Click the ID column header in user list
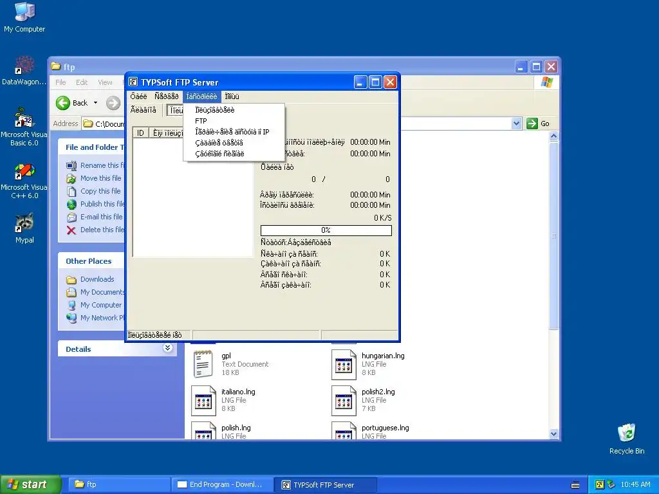Viewport: 659px width, 494px height. point(140,133)
